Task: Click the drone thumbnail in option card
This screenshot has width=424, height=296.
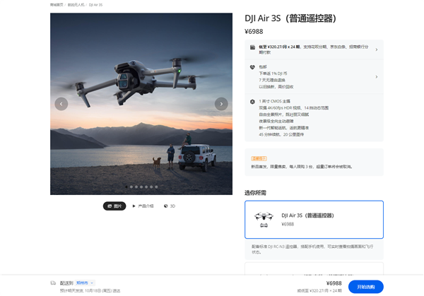Action: [x=264, y=219]
